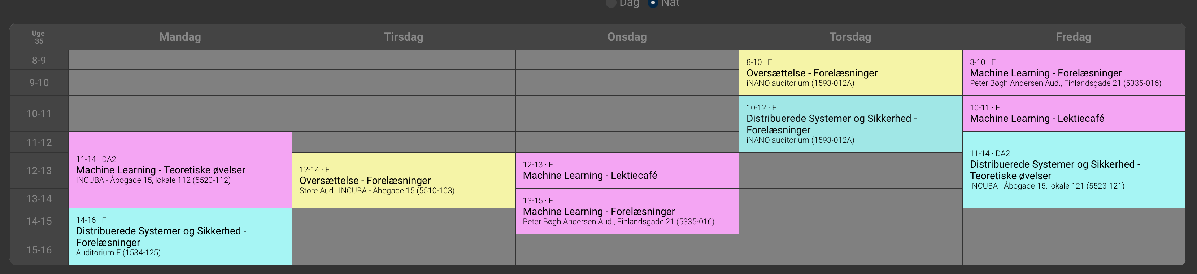Click the Fredag column header
The image size is (1197, 274).
point(1074,37)
